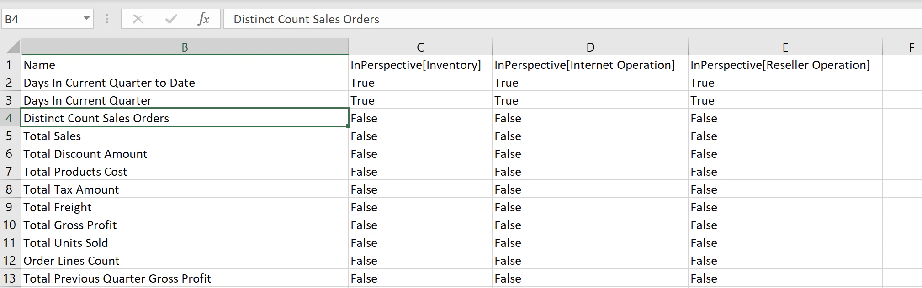Click the InPerspective[Reseller Operation] header cell
Screen dimensions: 922x288
click(785, 65)
